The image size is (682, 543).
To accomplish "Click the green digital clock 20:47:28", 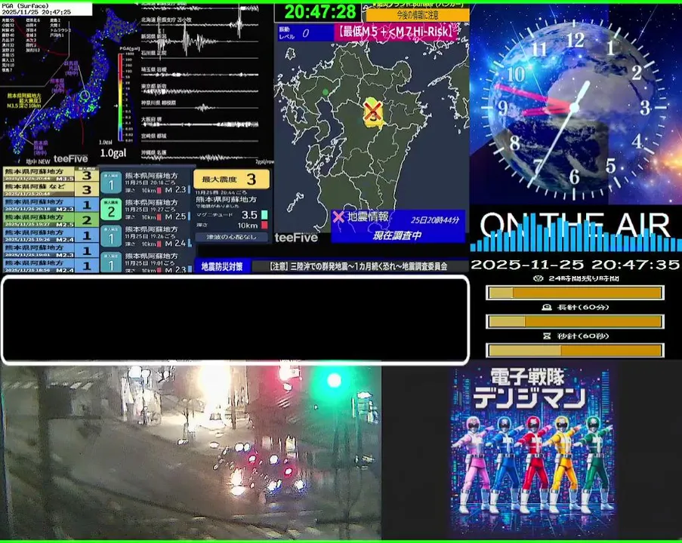I will (x=319, y=12).
